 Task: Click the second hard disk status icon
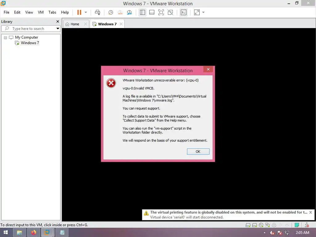point(255,225)
